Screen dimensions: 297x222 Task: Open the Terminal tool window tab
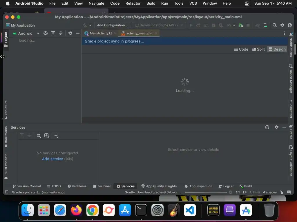point(102,186)
